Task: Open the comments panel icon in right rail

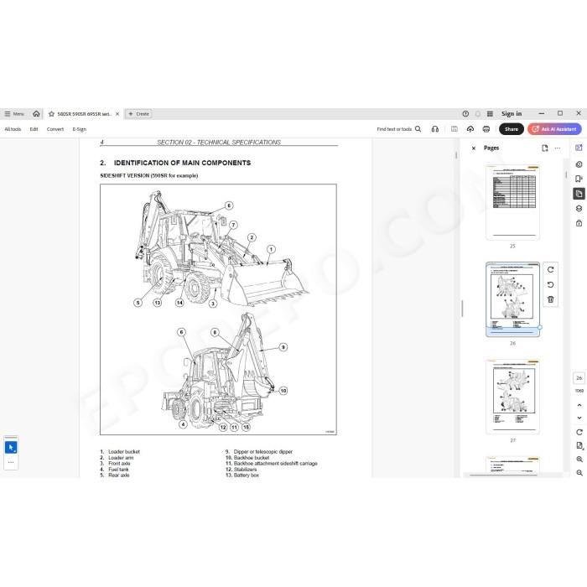Action: tap(579, 164)
